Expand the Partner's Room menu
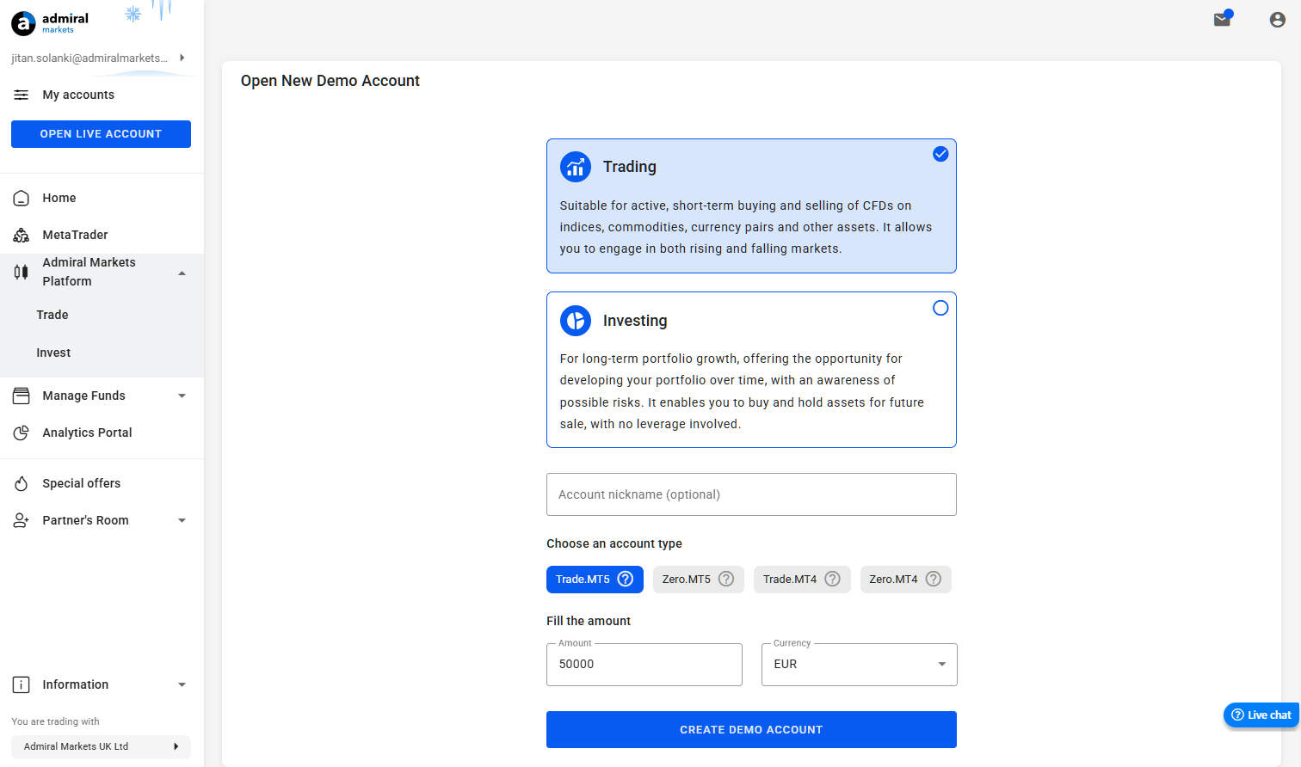Screen dimensions: 1301x767 pos(102,520)
